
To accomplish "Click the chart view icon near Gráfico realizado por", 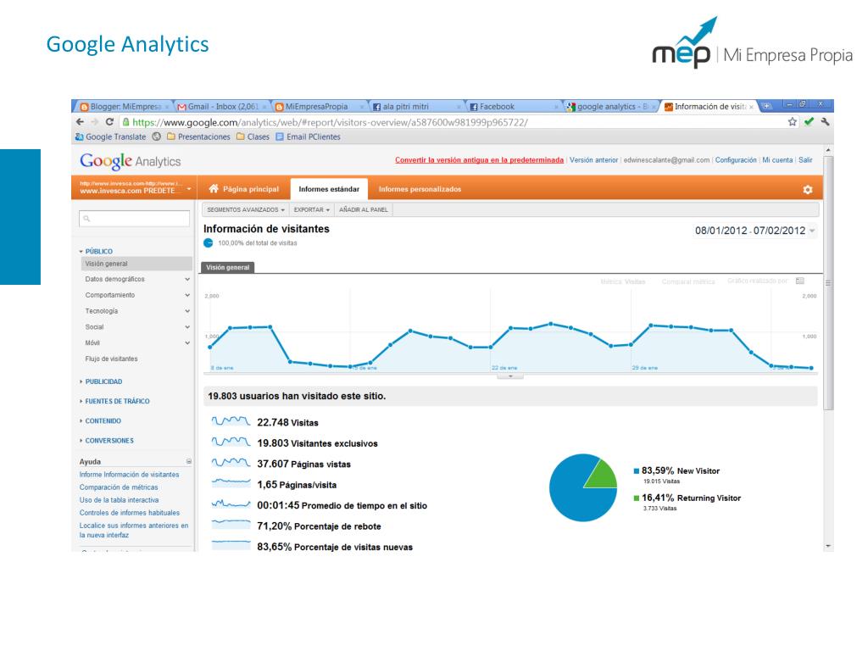I will click(800, 281).
